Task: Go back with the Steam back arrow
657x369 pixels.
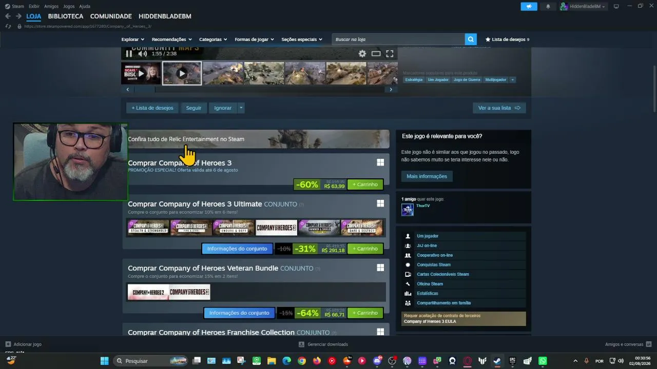Action: 8,16
